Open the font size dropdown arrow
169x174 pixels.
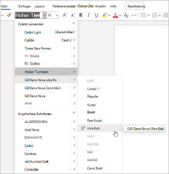[x=57, y=15]
